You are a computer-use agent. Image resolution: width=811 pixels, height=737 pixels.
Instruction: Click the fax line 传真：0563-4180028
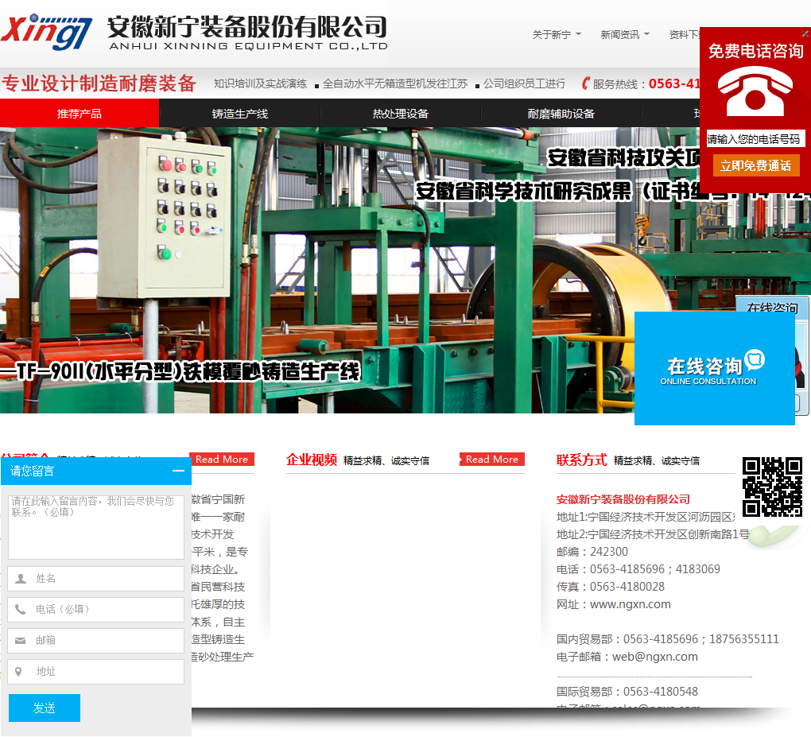611,587
